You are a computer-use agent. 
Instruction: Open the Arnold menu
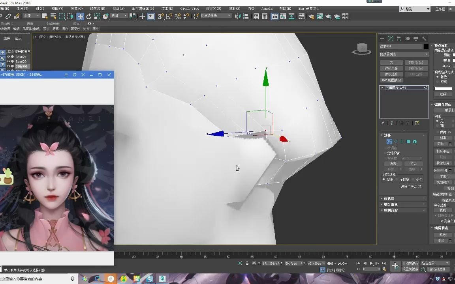(267, 8)
